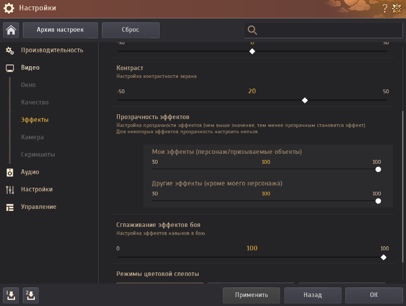Open Архив настроек
The image size is (406, 306).
pyautogui.click(x=60, y=30)
